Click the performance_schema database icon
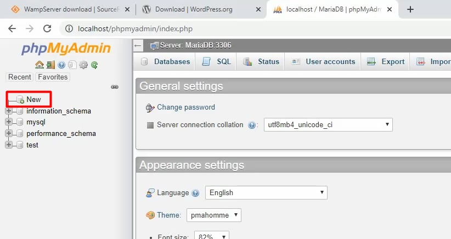 20,133
